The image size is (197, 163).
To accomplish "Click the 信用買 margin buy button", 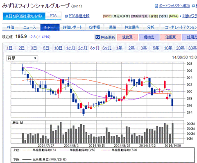I will pyautogui.click(x=171, y=37).
